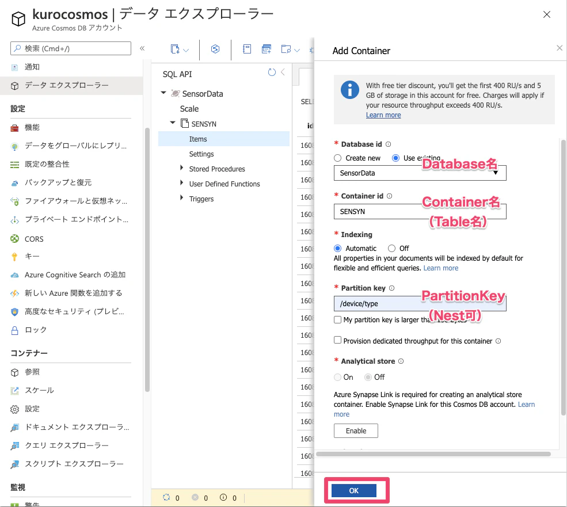Click the スクリプト エクスプローラー icon
This screenshot has width=567, height=507.
click(x=14, y=464)
